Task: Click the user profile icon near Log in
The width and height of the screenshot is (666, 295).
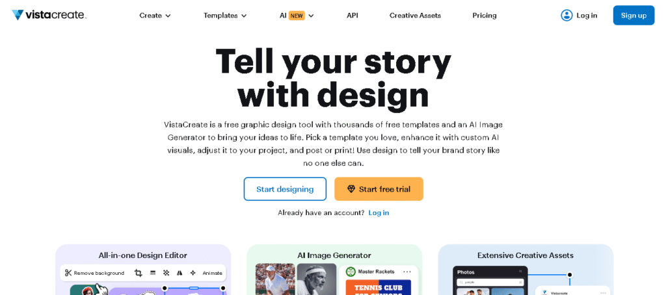Action: click(x=566, y=15)
